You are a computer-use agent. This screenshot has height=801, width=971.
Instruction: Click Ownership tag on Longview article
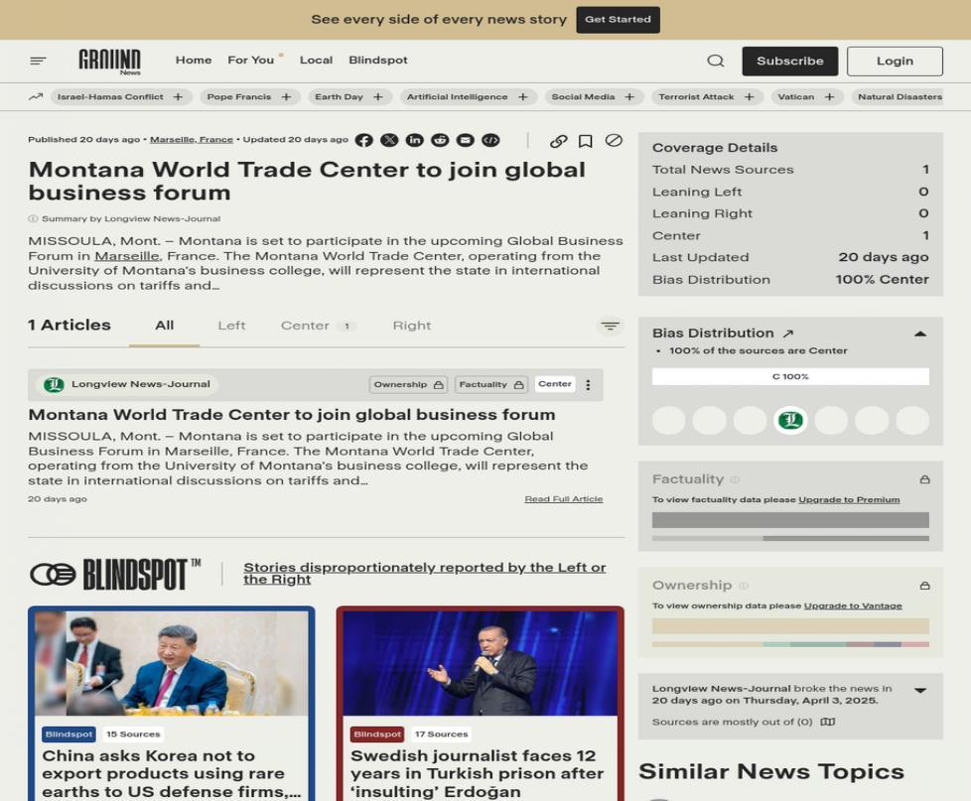(409, 384)
